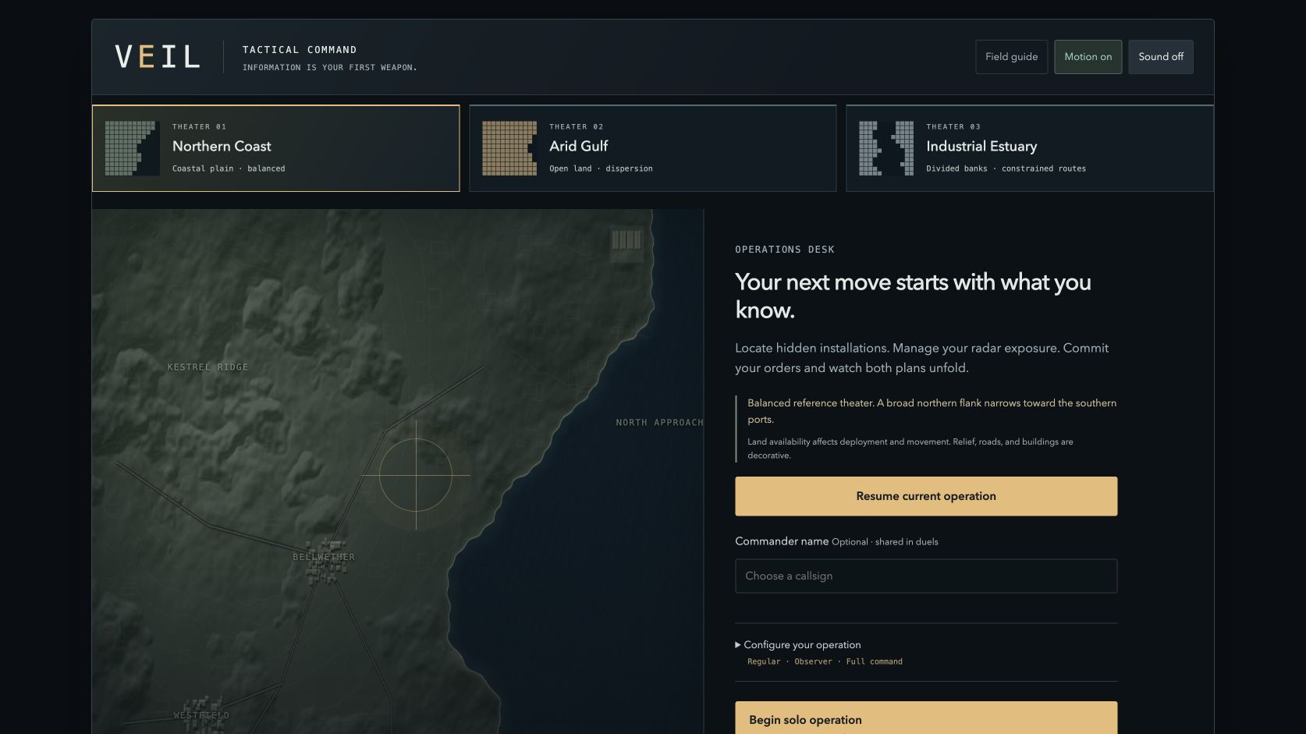
Task: Click the Bellwether town on the map
Action: [x=324, y=560]
